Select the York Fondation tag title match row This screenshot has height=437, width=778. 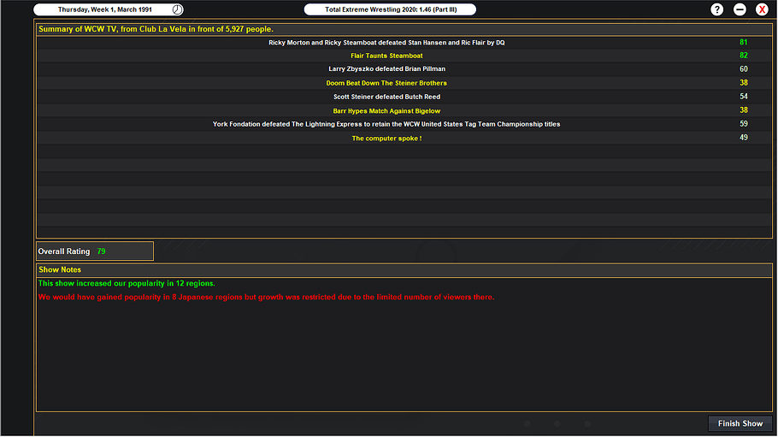coord(404,124)
